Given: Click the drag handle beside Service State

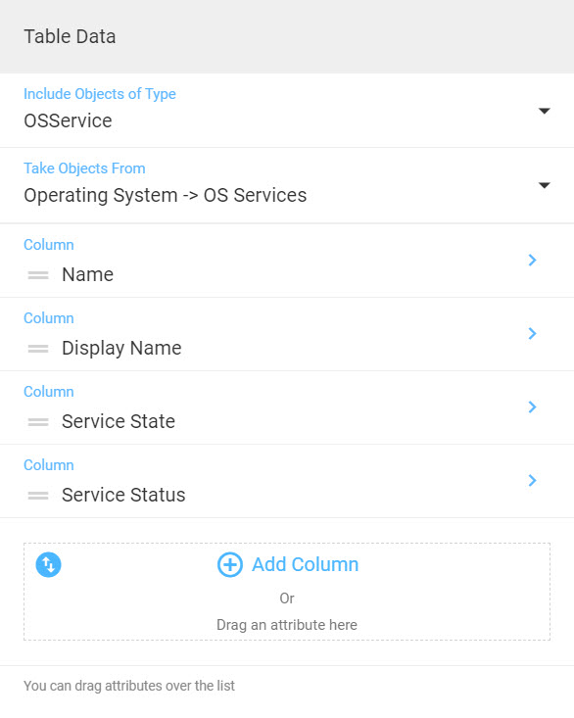Looking at the screenshot, I should [38, 422].
